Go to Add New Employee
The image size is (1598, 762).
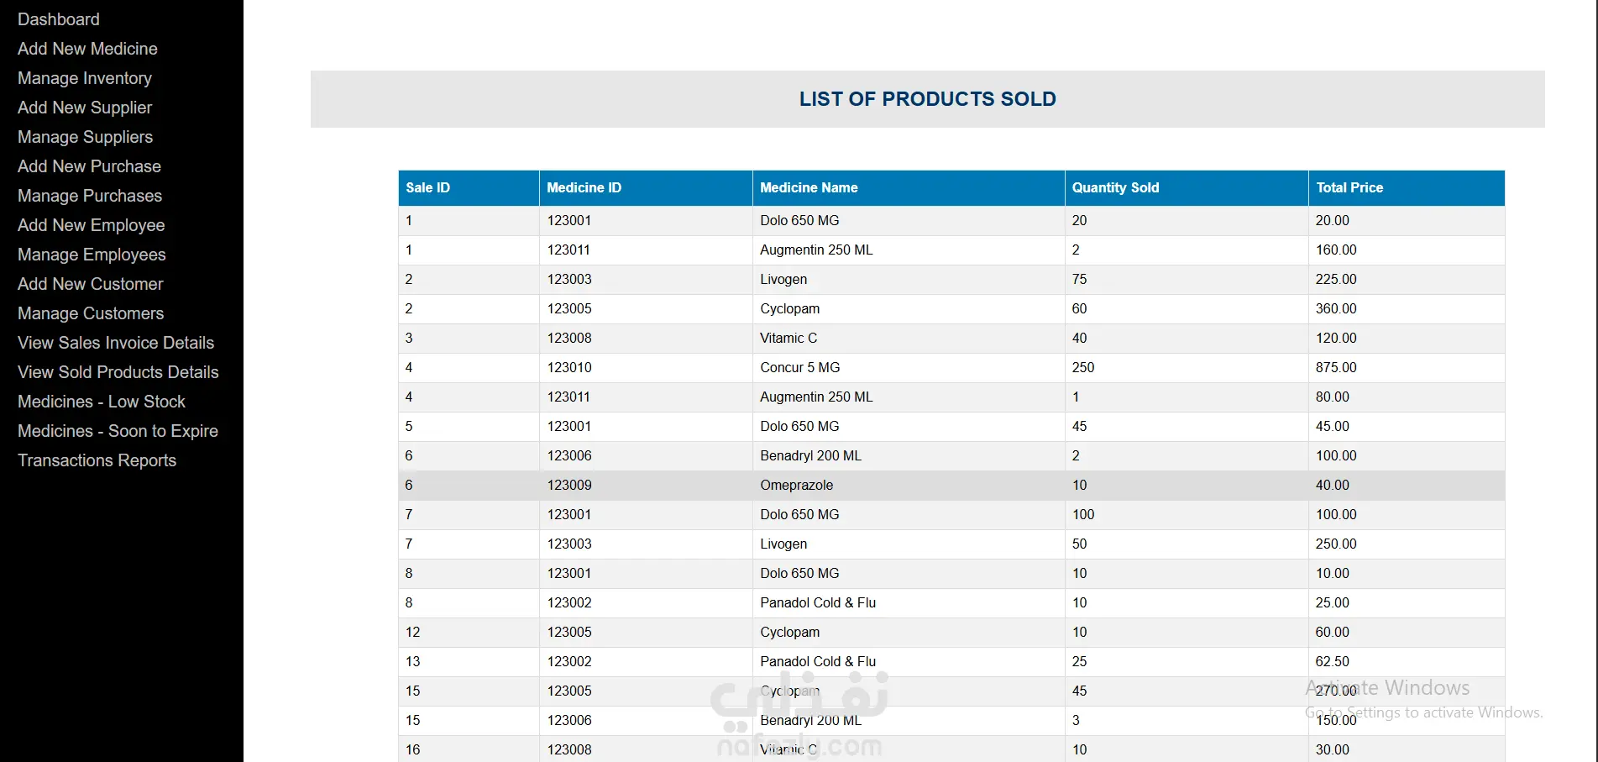pyautogui.click(x=92, y=225)
